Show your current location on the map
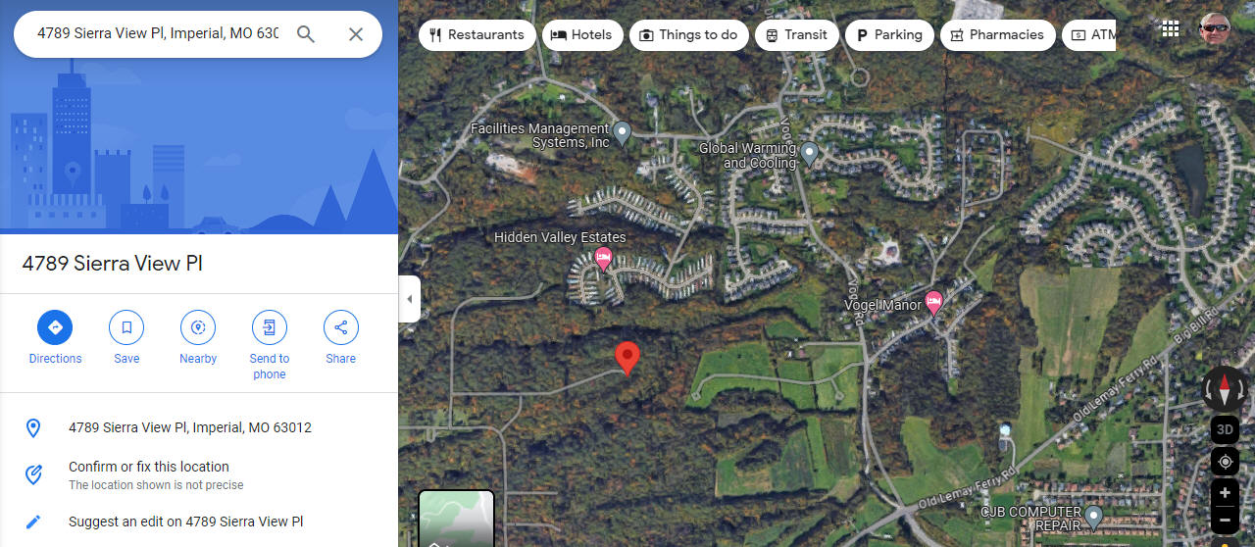Viewport: 1255px width, 547px height. tap(1225, 462)
